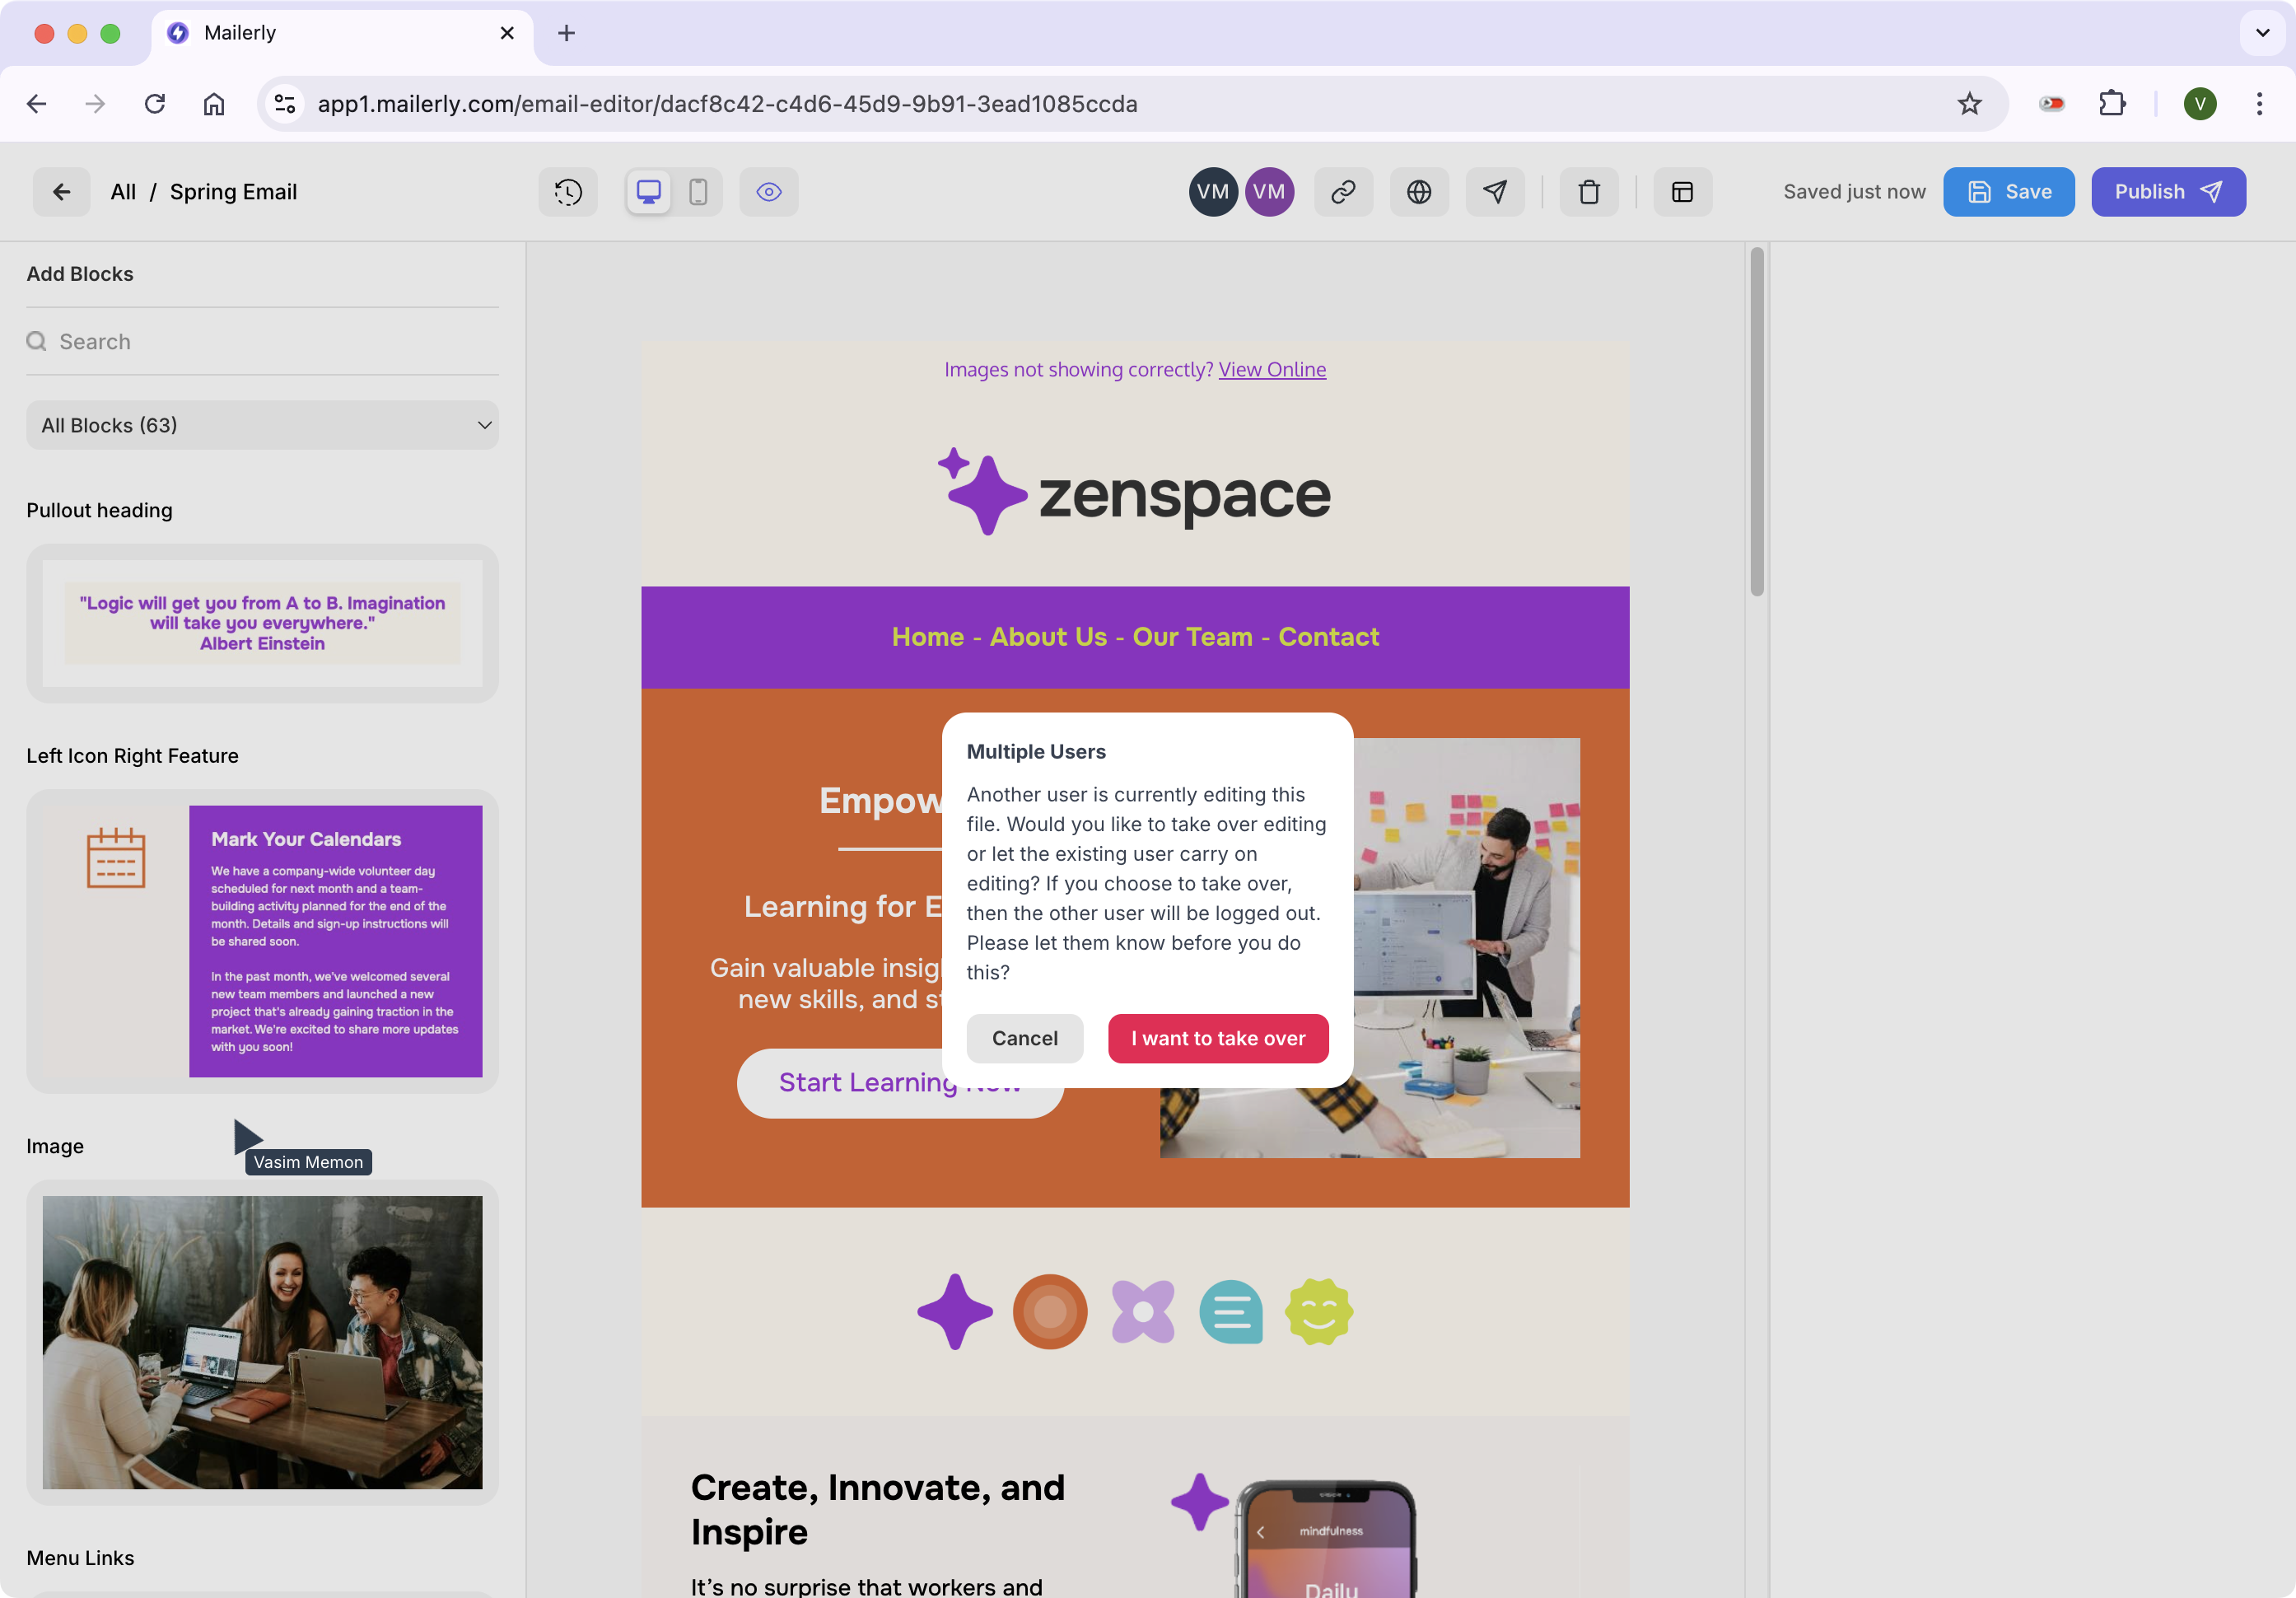
Task: Open the layout panel icon
Action: click(x=1682, y=192)
